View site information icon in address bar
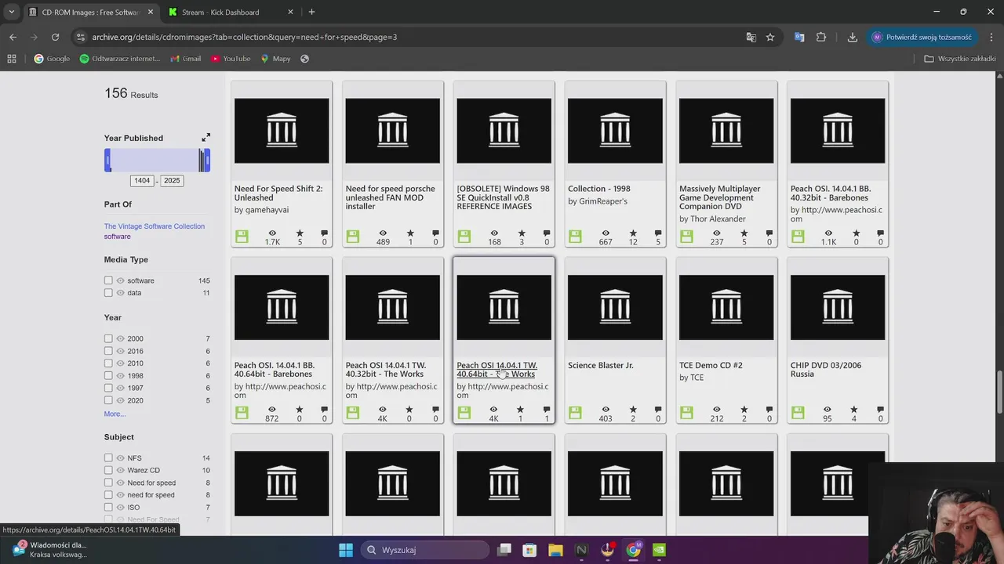 [x=80, y=37]
